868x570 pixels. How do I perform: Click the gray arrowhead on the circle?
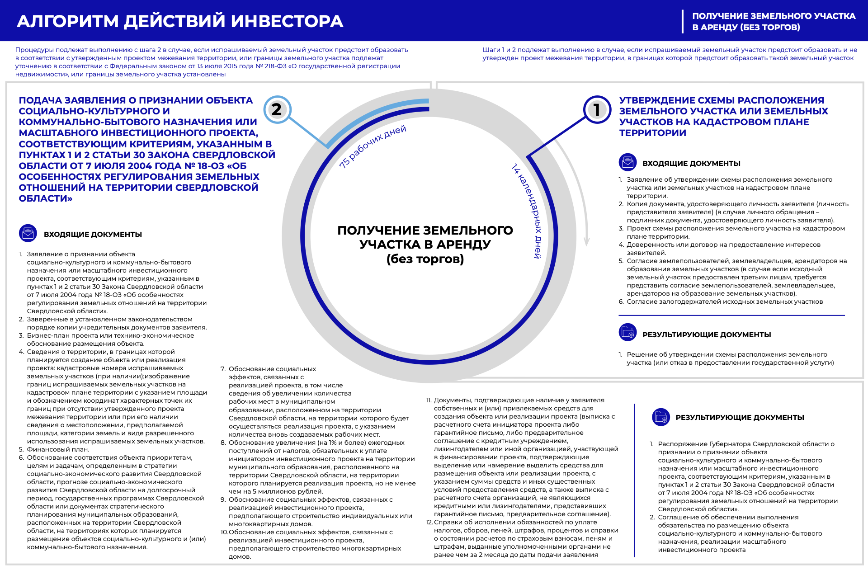(x=587, y=241)
